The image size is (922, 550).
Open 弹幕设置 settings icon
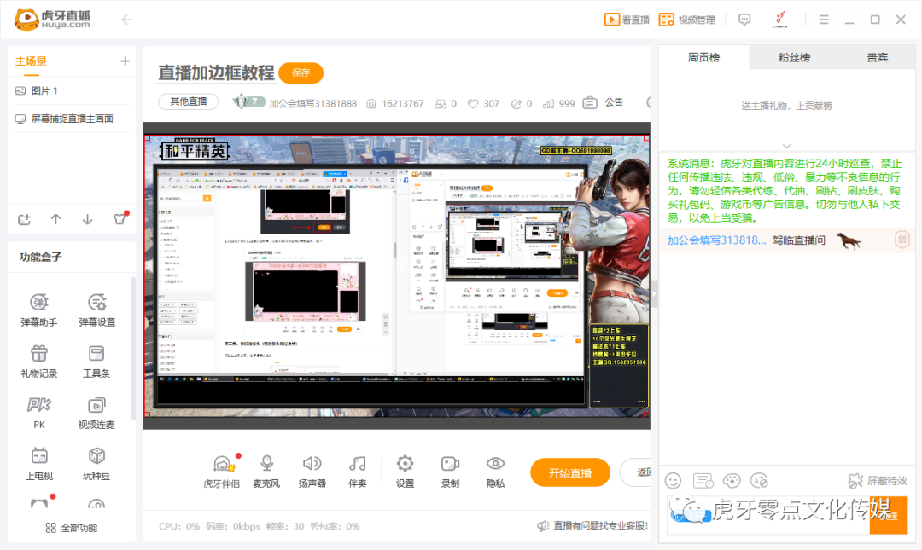(x=97, y=310)
